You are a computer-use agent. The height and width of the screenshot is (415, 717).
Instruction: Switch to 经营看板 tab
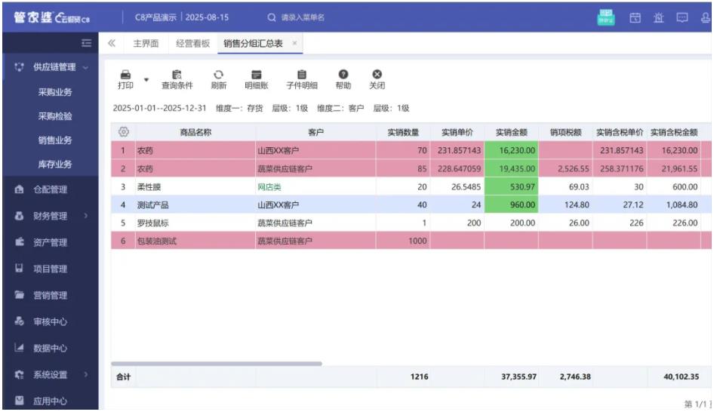192,44
